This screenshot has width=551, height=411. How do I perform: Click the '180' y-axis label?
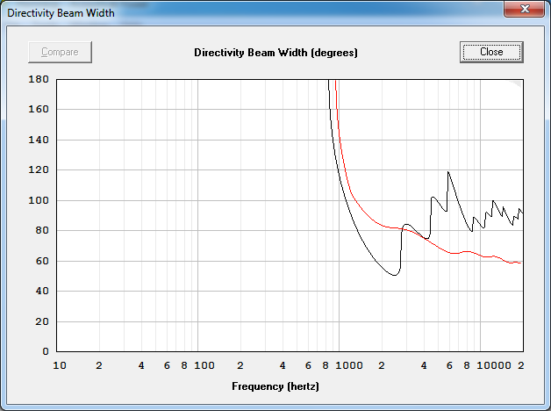tap(39, 79)
